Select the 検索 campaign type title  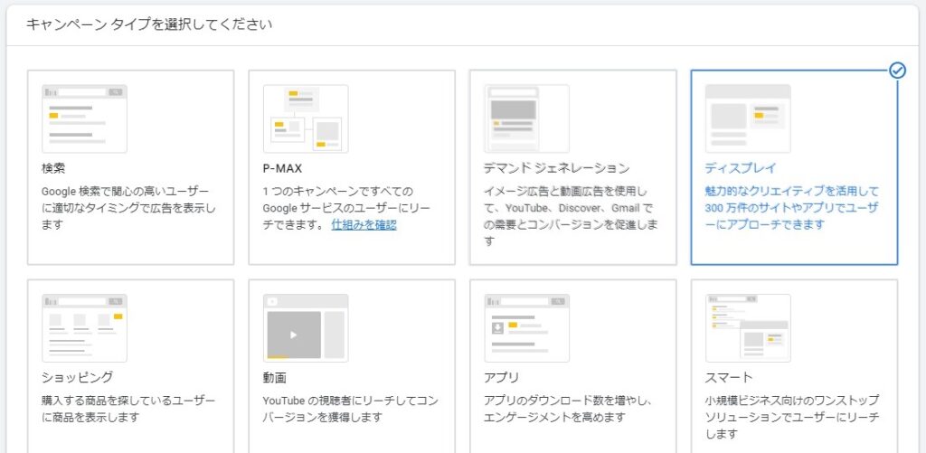pos(53,168)
